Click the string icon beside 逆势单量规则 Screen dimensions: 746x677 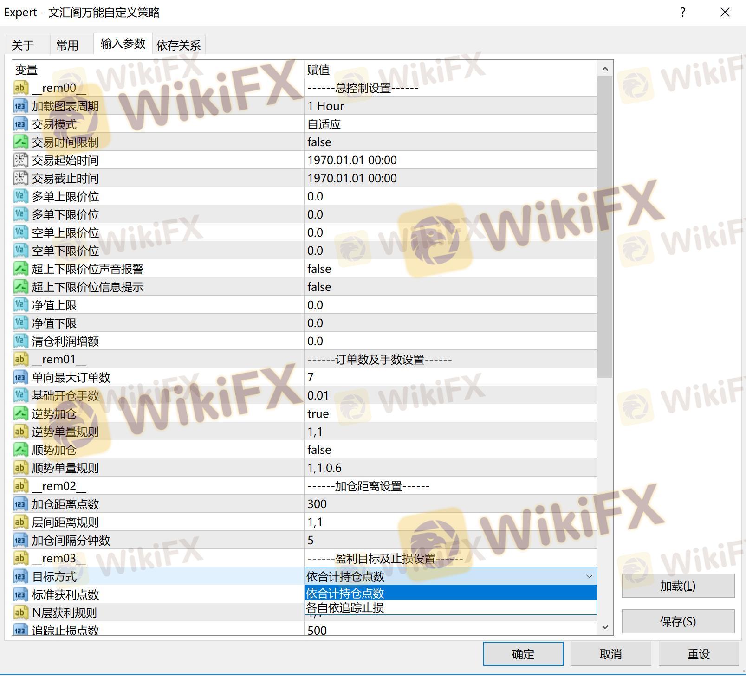click(x=20, y=432)
